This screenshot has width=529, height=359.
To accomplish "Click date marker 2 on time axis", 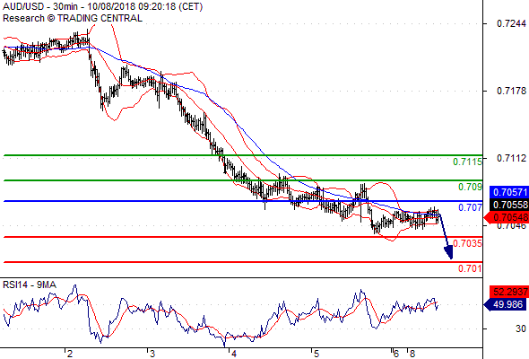I will [x=70, y=354].
